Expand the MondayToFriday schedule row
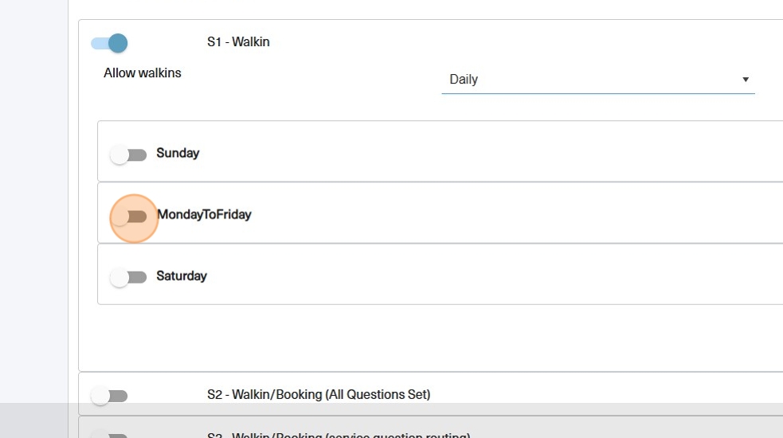783x438 pixels. click(478, 213)
